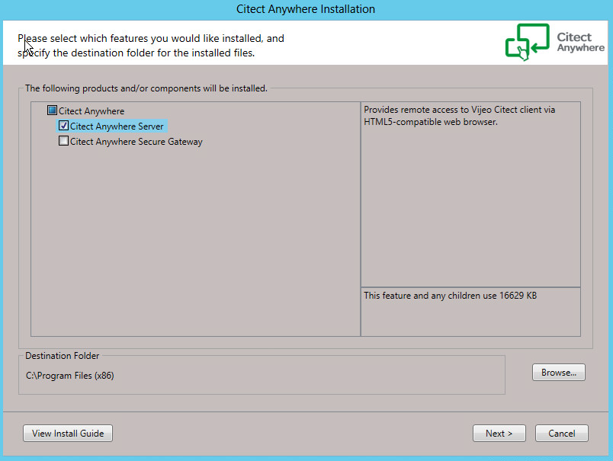Click the C:\Program Files (x86) destination path
This screenshot has width=613, height=461.
(70, 376)
